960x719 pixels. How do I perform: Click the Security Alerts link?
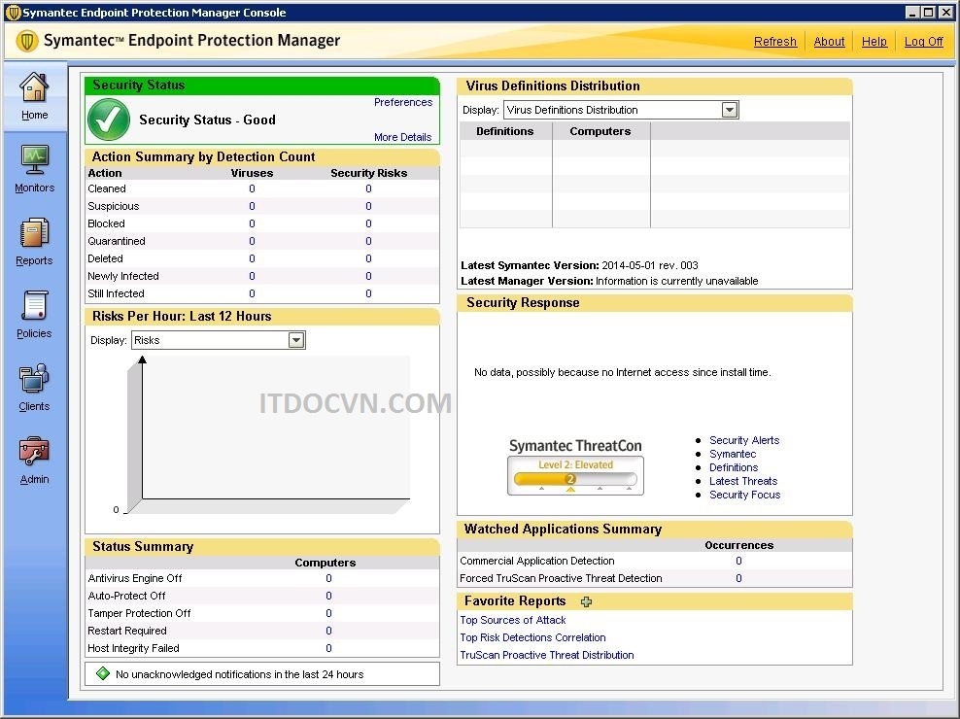(744, 440)
